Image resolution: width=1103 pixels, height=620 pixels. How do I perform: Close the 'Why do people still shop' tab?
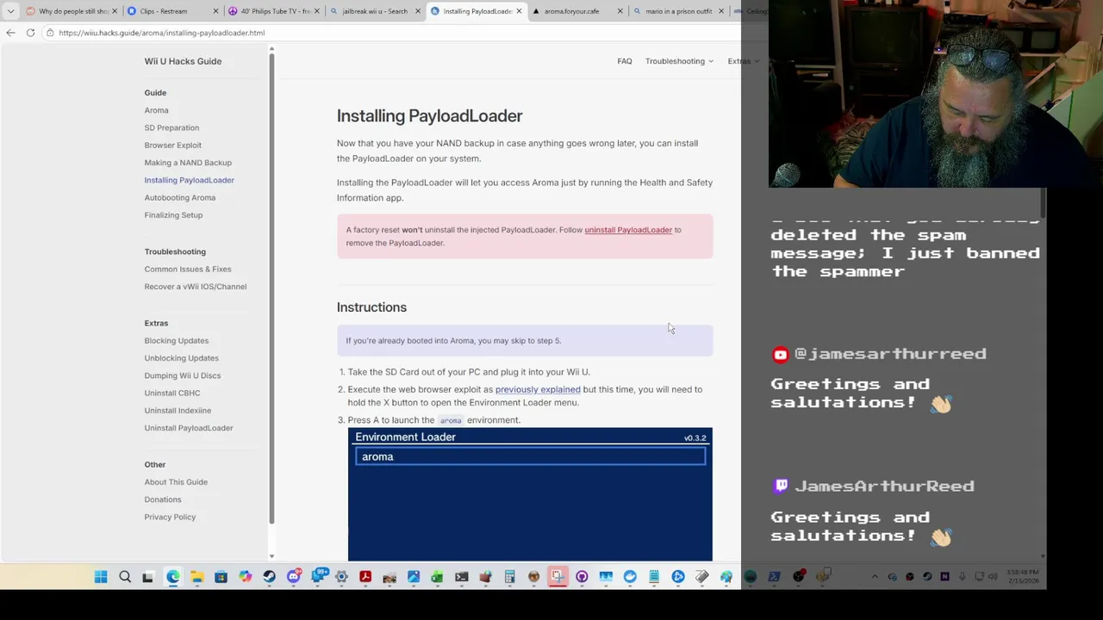click(114, 11)
